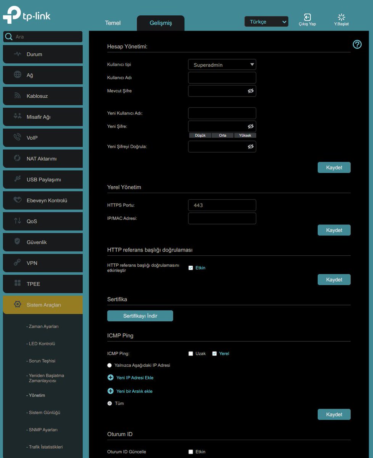
Task: Save ICMP Ping settings with Kaydet
Action: [x=334, y=414]
